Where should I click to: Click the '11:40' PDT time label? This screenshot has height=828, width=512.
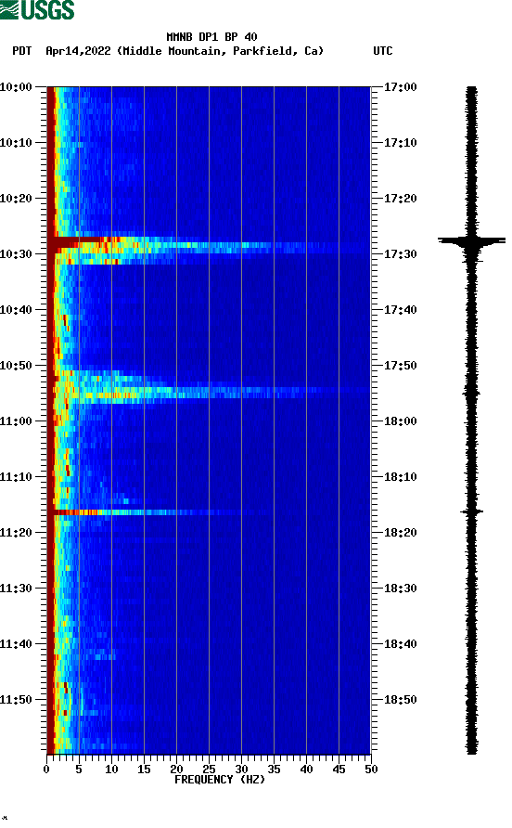tap(16, 644)
